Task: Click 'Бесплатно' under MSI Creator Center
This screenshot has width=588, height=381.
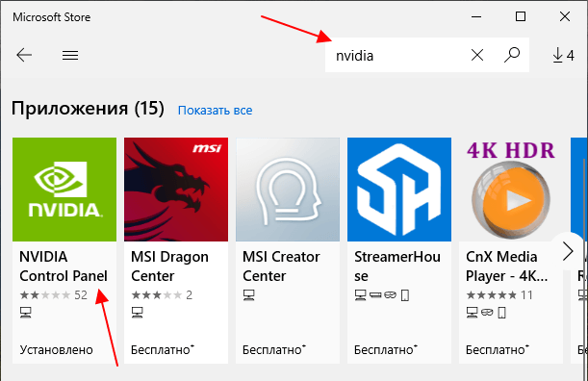Action: (x=274, y=350)
